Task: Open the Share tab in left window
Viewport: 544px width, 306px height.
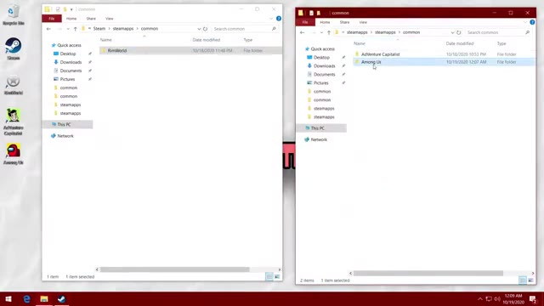Action: pyautogui.click(x=91, y=19)
